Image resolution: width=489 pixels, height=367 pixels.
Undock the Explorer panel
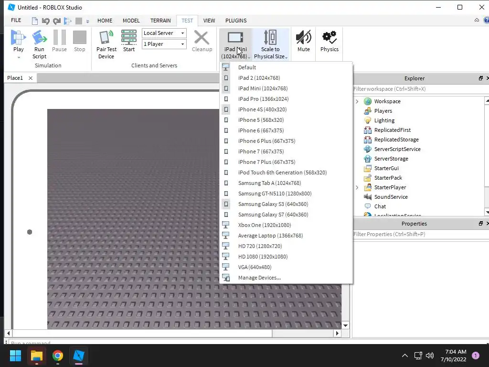tap(480, 78)
